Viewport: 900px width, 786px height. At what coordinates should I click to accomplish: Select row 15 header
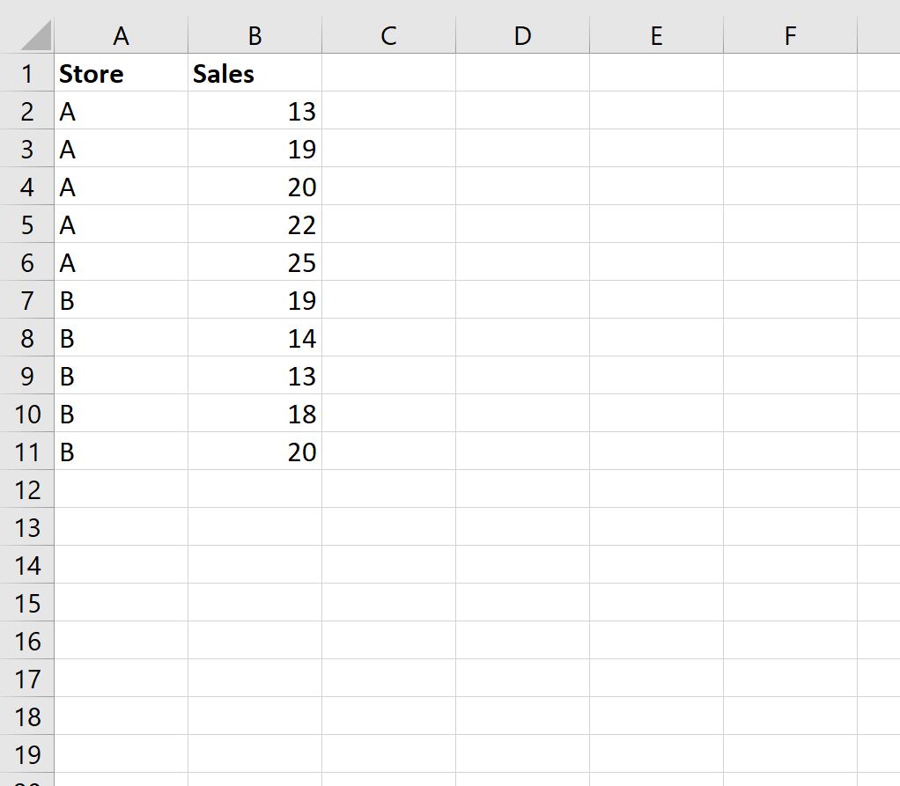(27, 603)
